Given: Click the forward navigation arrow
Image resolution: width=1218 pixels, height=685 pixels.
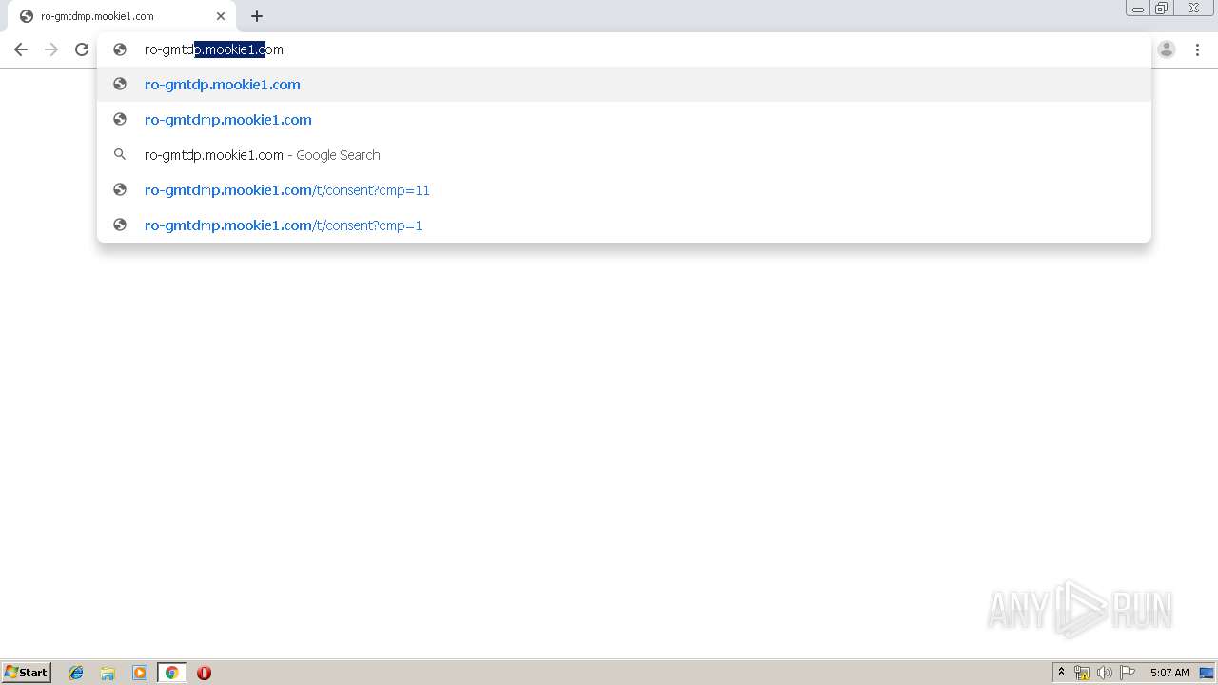Looking at the screenshot, I should [x=51, y=49].
